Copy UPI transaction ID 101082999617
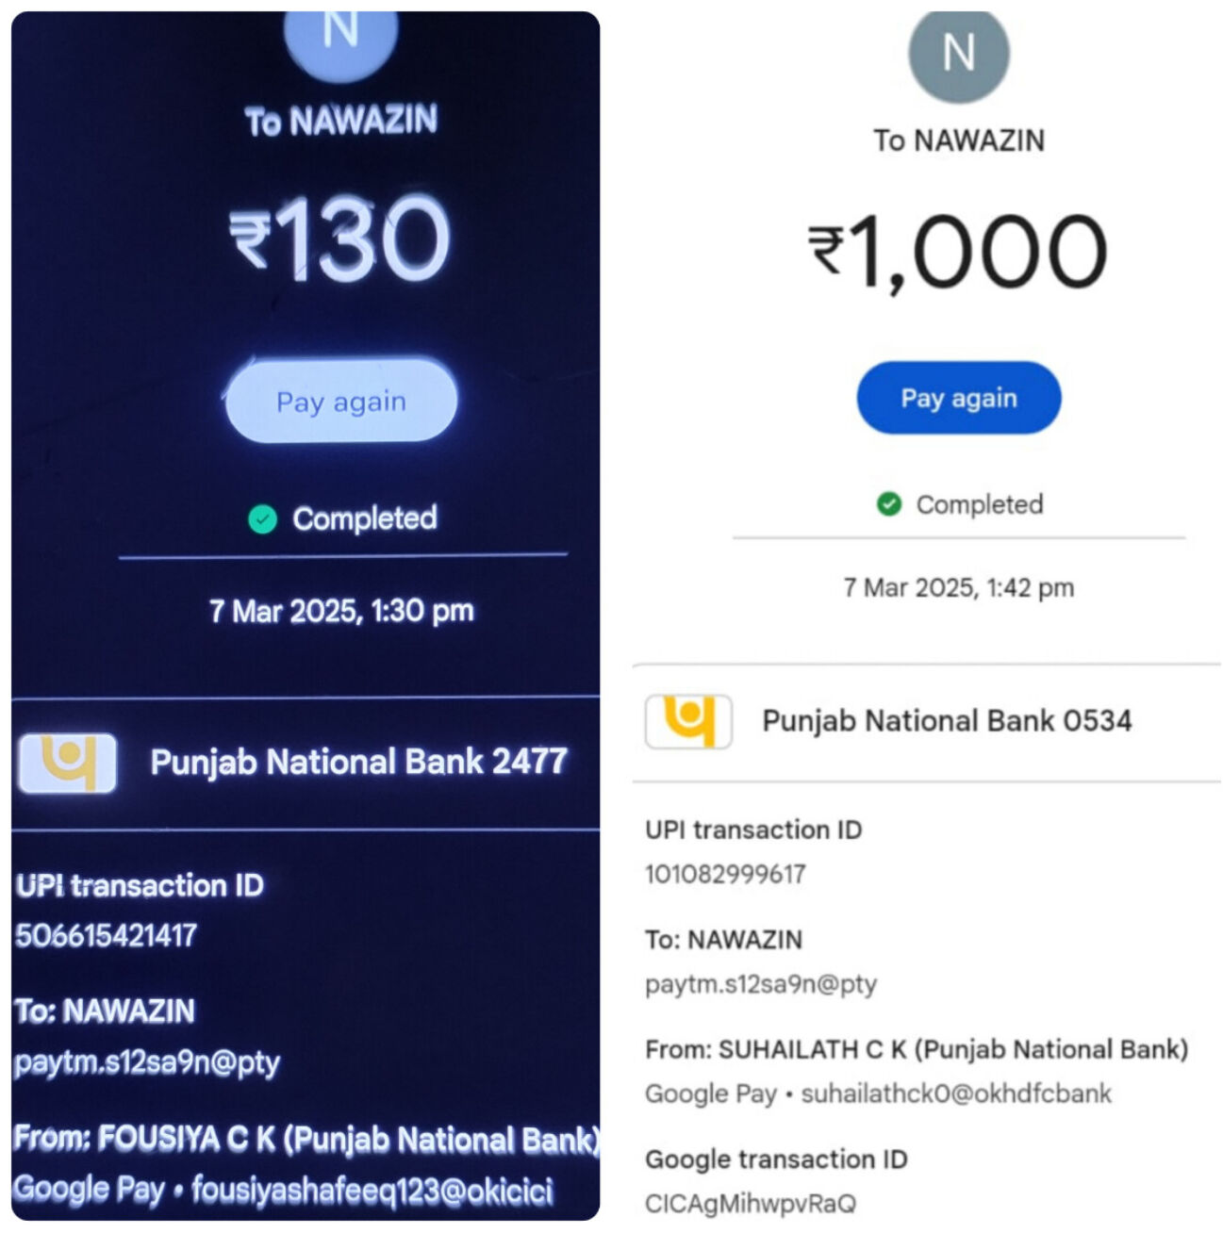The width and height of the screenshot is (1223, 1233). (x=725, y=874)
